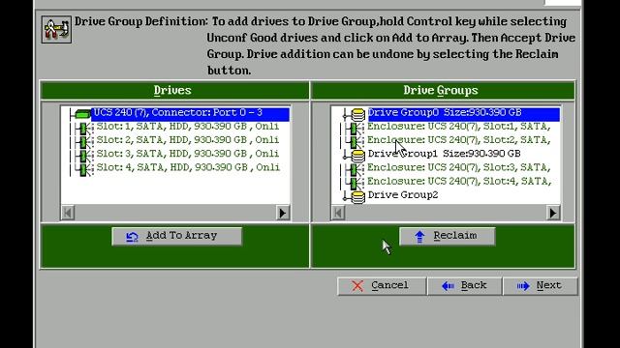Click the Drives panel header
Image resolution: width=620 pixels, height=348 pixels.
click(x=174, y=90)
